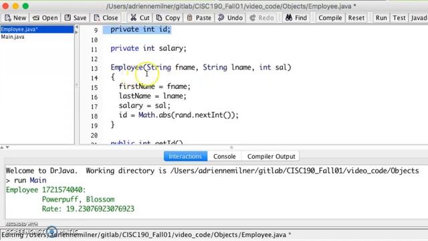
Task: Reset the interactions with Reset button
Action: (356, 18)
